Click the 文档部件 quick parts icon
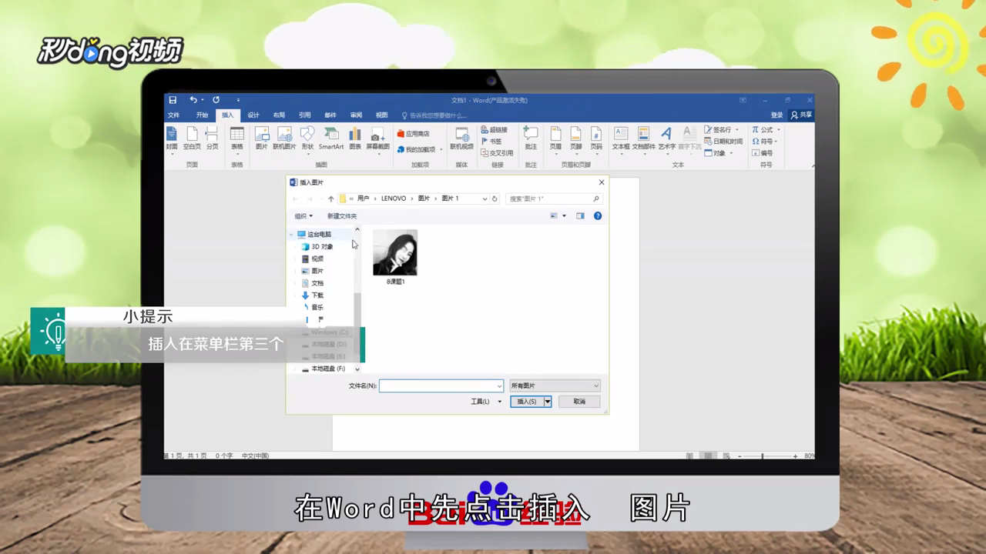 643,140
